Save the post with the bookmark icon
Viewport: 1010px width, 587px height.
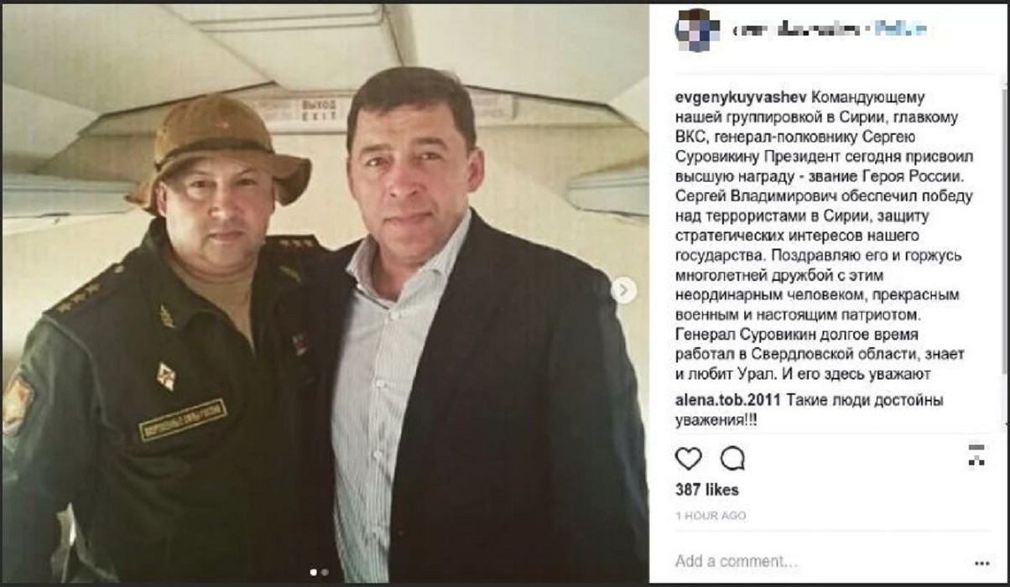(x=976, y=455)
